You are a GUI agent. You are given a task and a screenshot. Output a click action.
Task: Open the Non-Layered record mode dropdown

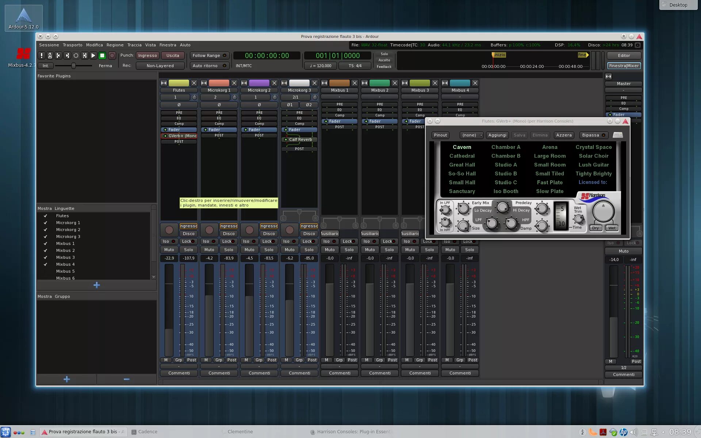160,66
